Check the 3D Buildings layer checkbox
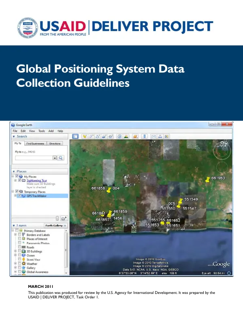Viewport: 243px width, 315px height. click(x=20, y=251)
